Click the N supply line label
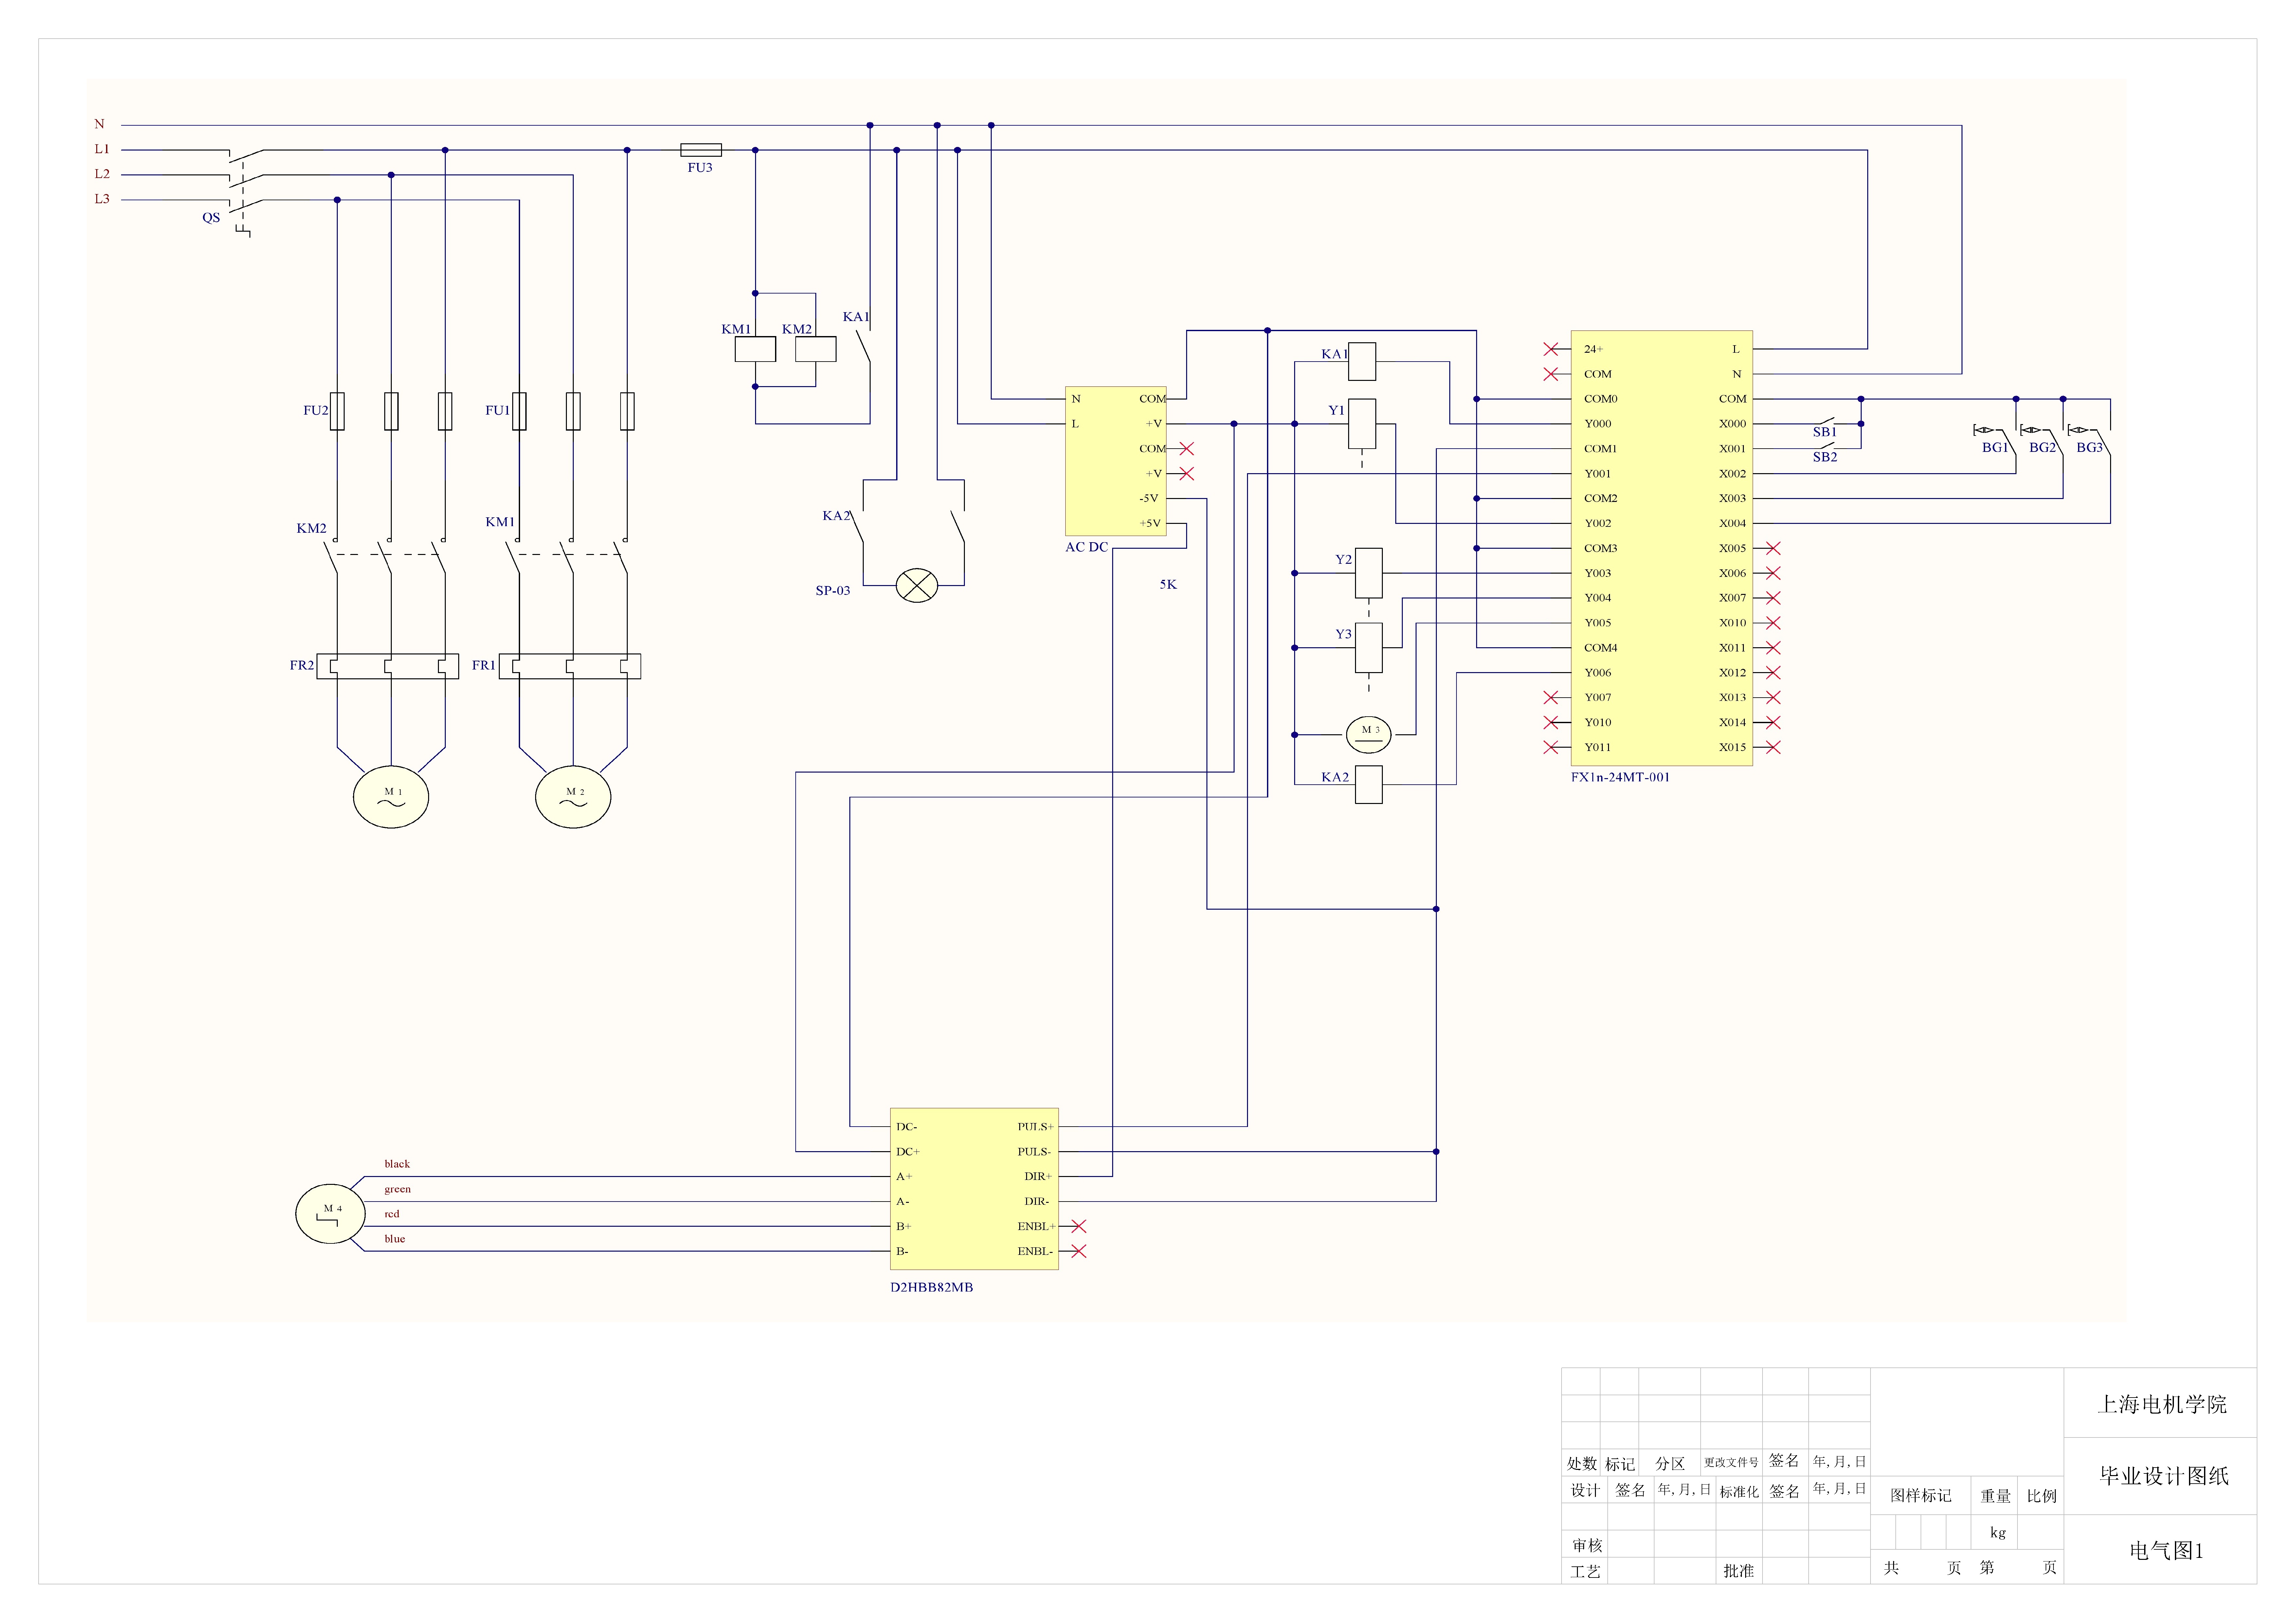 [99, 125]
